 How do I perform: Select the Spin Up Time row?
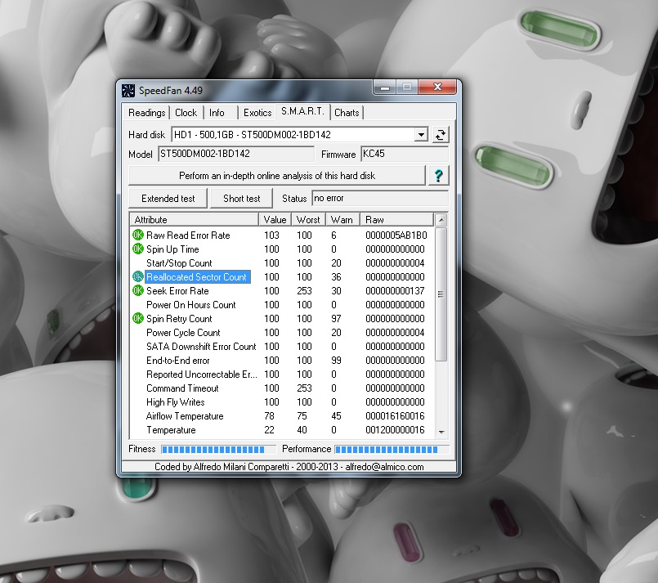tap(281, 249)
